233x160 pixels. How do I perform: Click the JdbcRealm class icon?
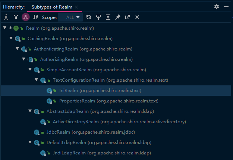pos(37,132)
